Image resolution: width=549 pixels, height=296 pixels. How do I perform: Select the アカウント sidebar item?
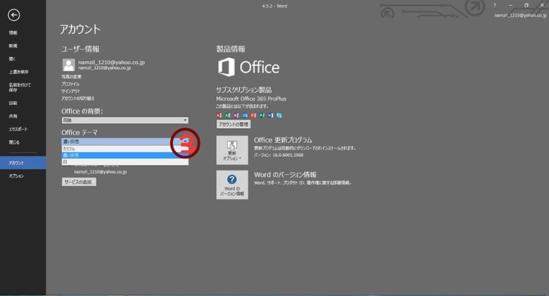coord(23,163)
